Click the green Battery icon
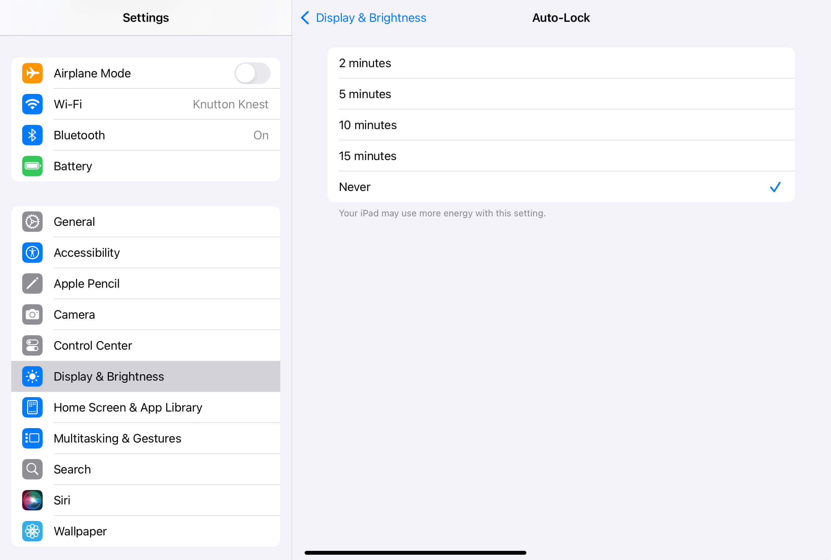This screenshot has height=560, width=831. click(x=32, y=166)
